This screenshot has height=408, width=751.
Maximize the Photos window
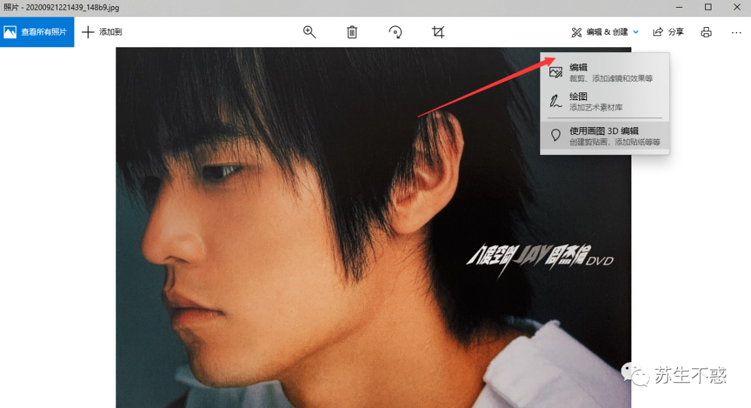[708, 7]
